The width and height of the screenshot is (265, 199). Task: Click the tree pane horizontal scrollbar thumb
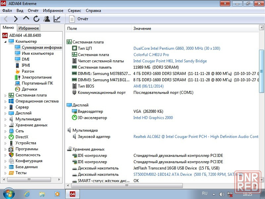click(x=29, y=179)
